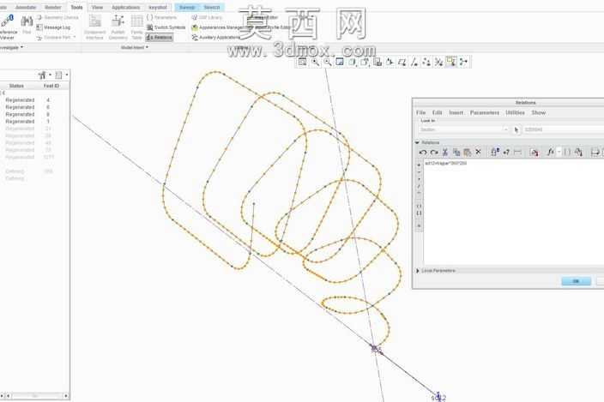The height and width of the screenshot is (402, 604).
Task: Click the Zoom In magnifier icon
Action: click(x=315, y=62)
